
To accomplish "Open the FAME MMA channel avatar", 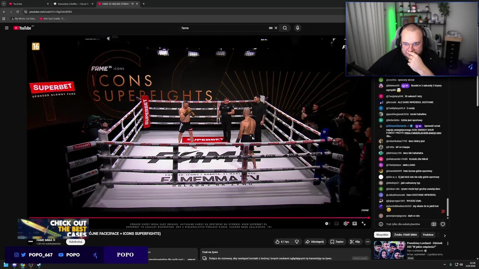I will [x=31, y=241].
